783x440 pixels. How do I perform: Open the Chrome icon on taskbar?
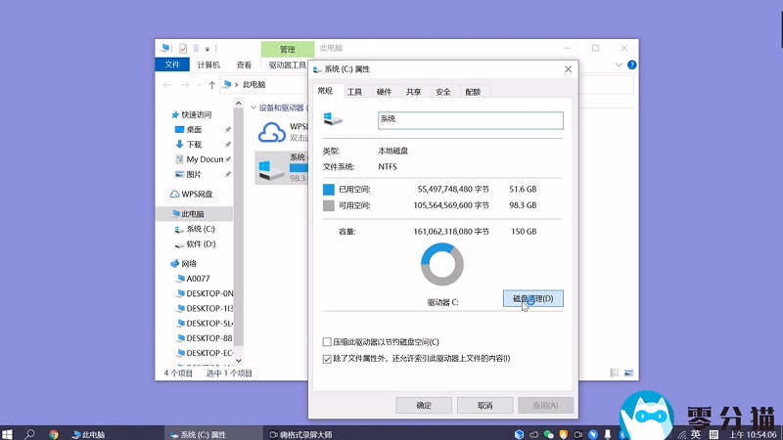(x=54, y=433)
